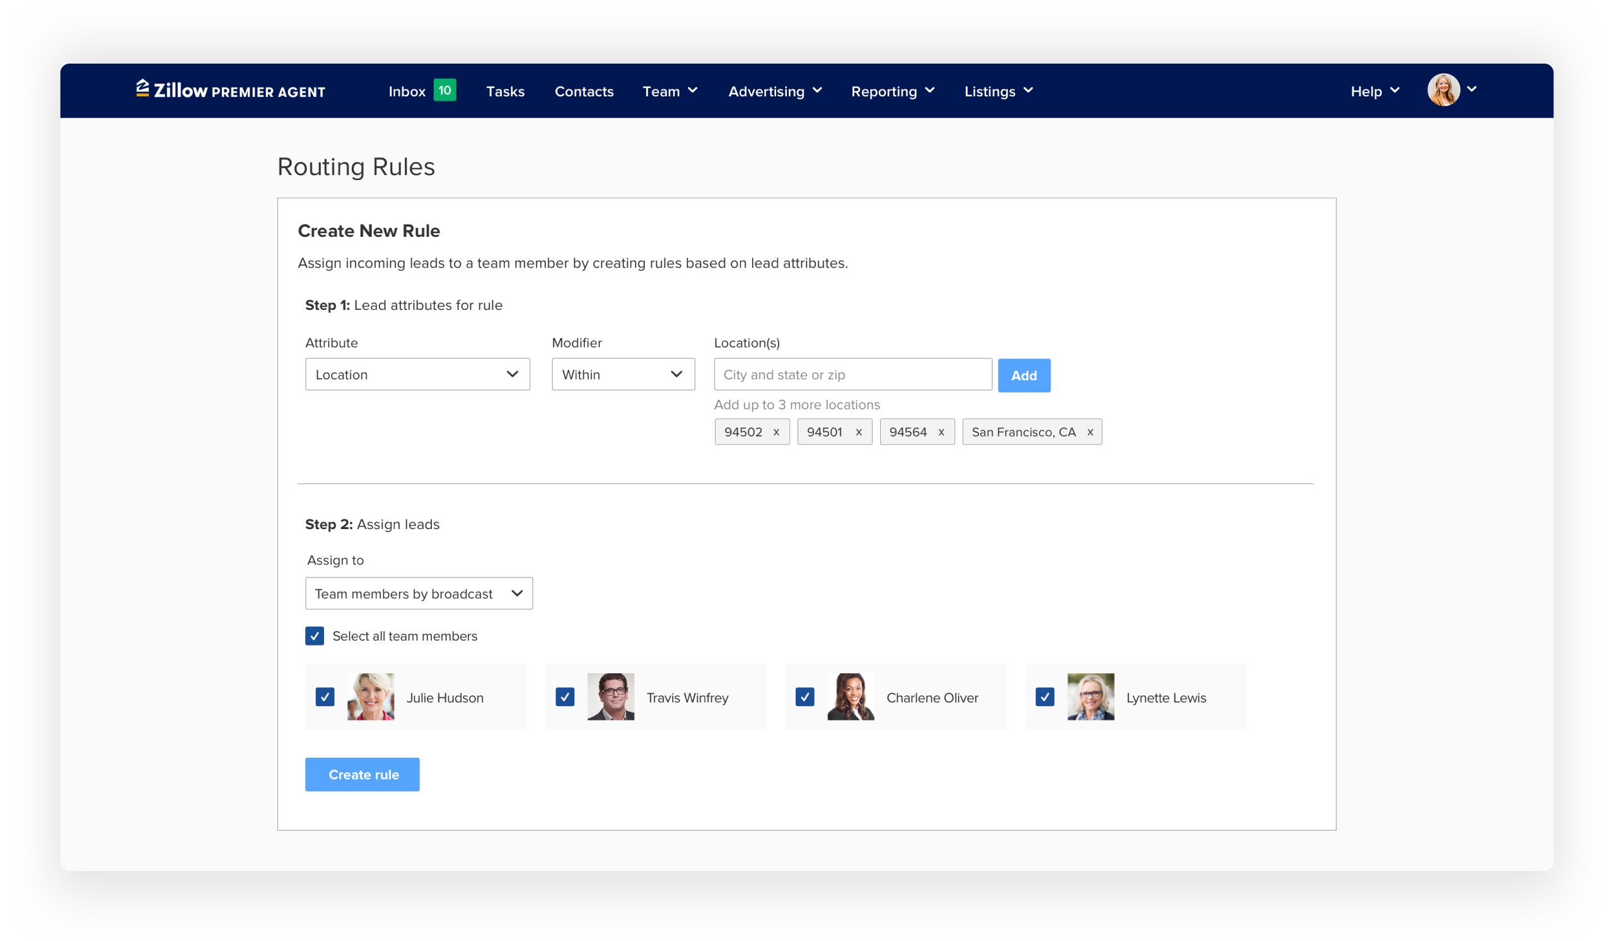Remove the 94502 location tag
The image size is (1614, 941).
[x=776, y=432]
